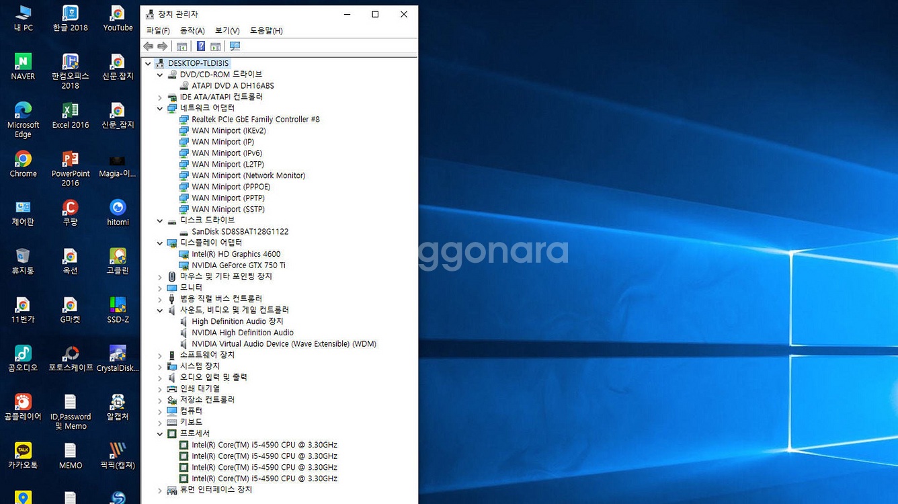Select the 한컴오피스 2018 desktop icon
Screen dimensions: 898x504
point(70,71)
